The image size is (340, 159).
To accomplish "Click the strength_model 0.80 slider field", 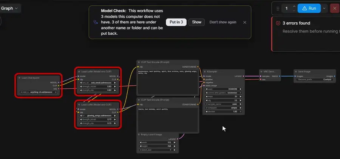I will (x=98, y=86).
